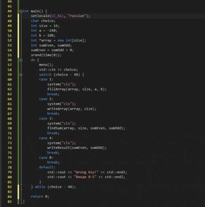Click the writeResult function call

pyautogui.click(x=77, y=148)
